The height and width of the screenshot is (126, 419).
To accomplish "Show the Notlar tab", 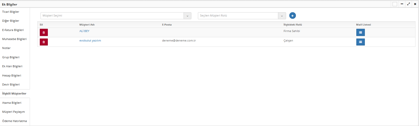I will coord(6,48).
